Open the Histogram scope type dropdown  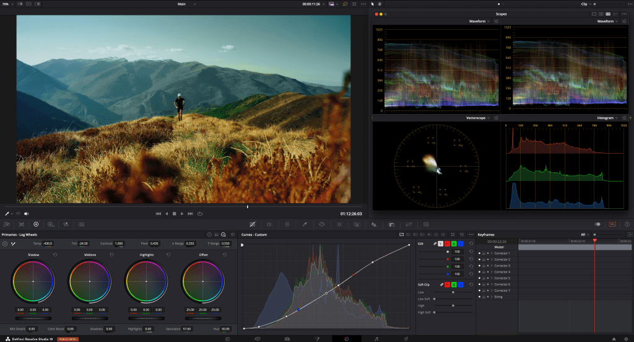click(x=607, y=118)
